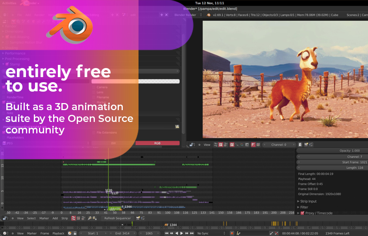This screenshot has height=236, width=368.
Task: Click the Opacity 1.000 slider
Action: tap(332, 151)
